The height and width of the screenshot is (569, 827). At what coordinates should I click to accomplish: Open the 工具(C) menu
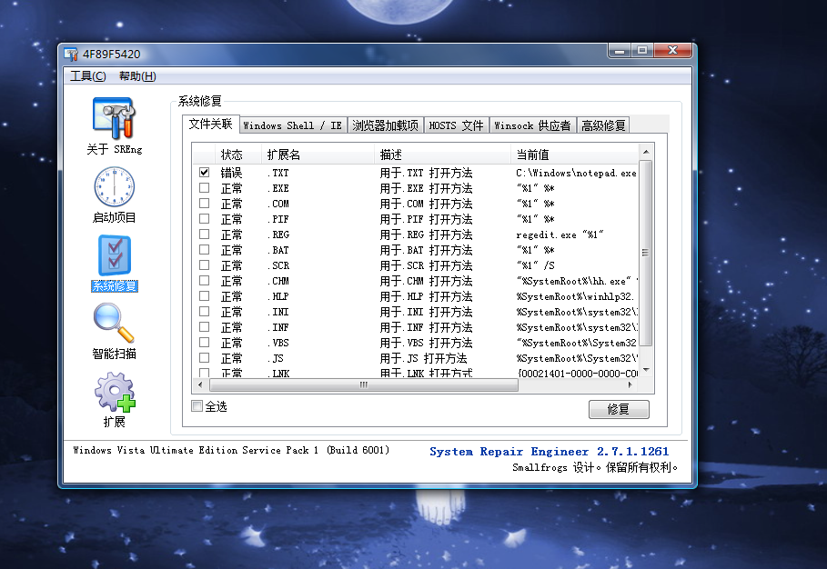tap(88, 76)
